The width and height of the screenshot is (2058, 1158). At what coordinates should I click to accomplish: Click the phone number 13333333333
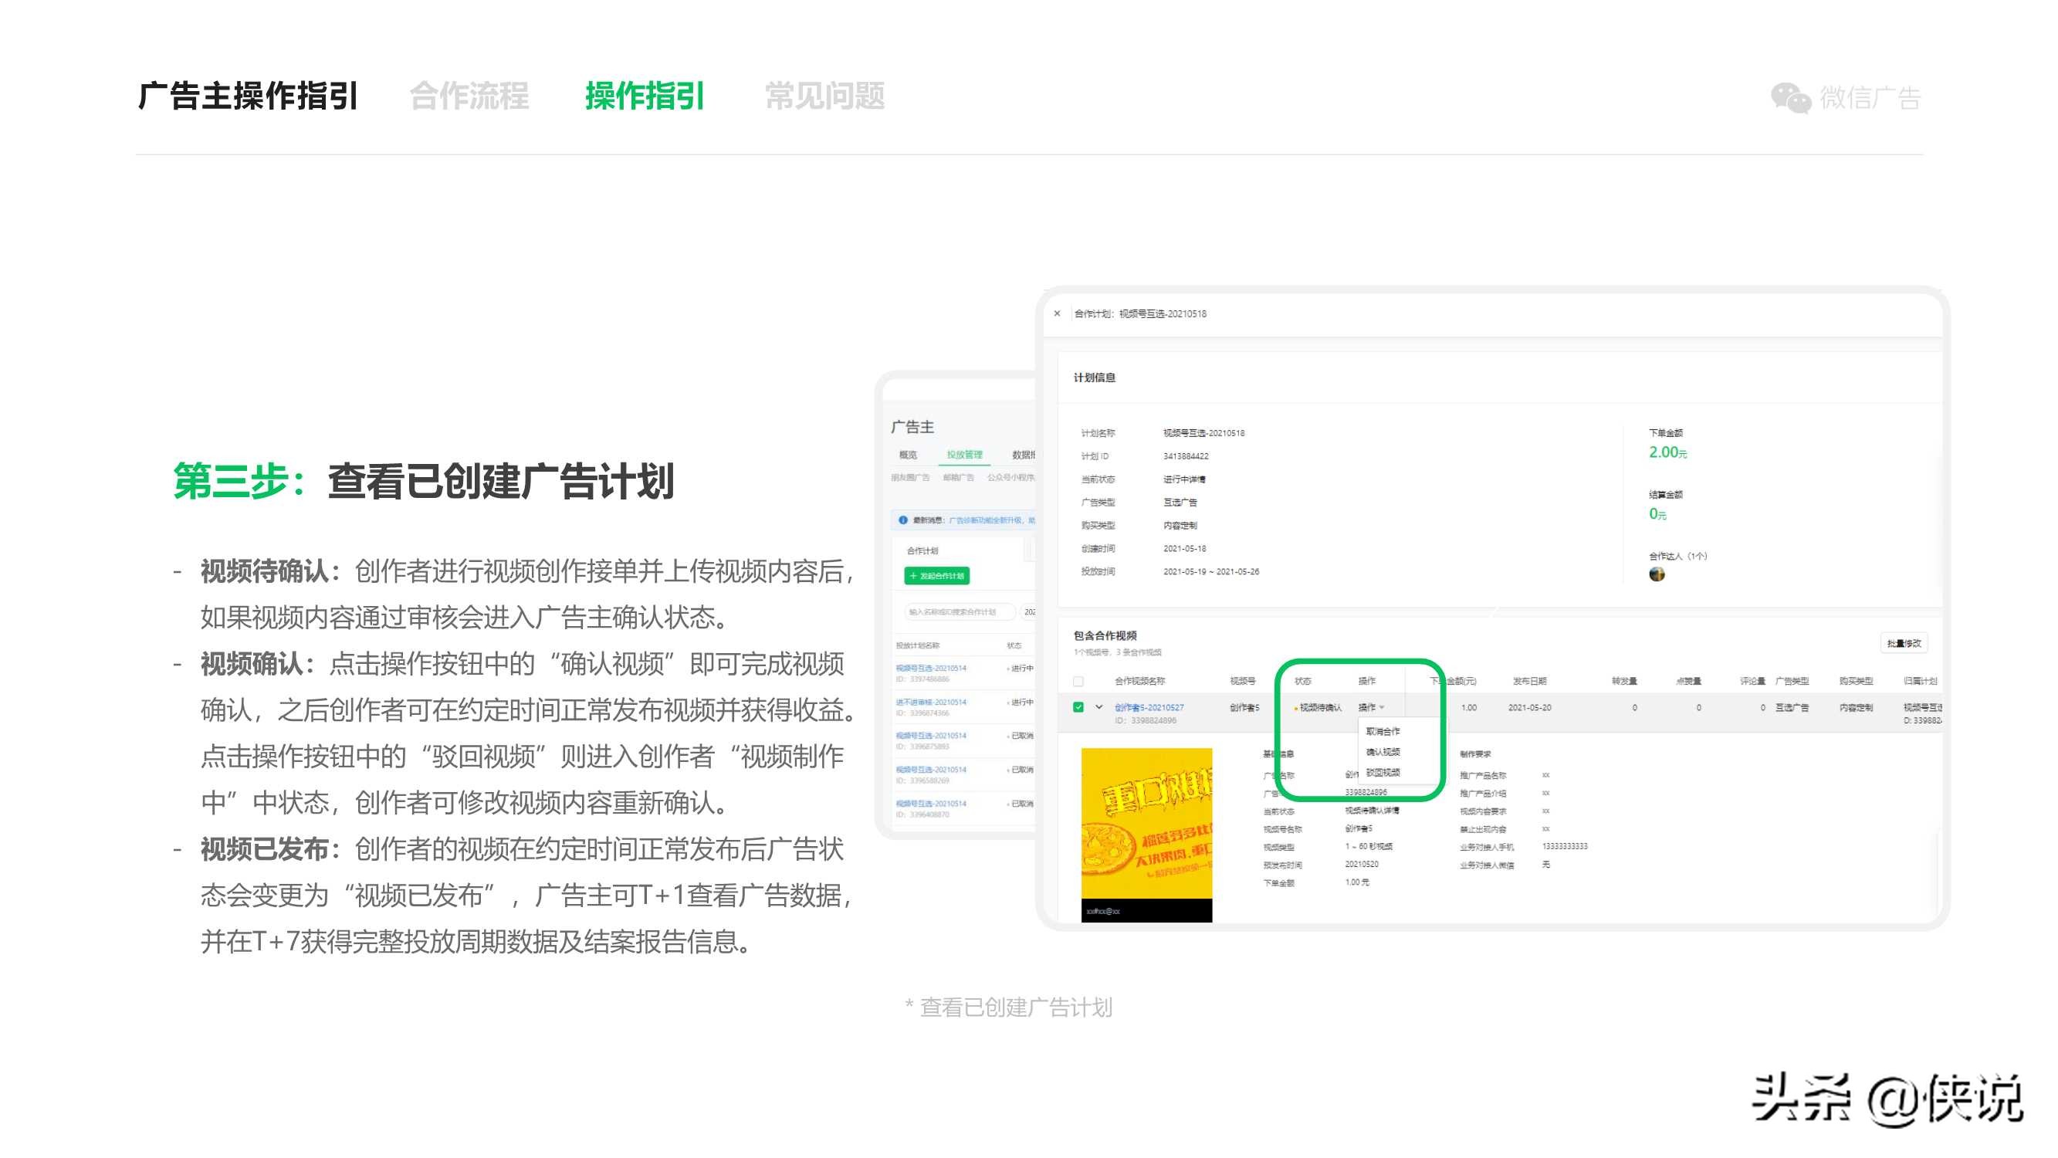(x=1564, y=846)
